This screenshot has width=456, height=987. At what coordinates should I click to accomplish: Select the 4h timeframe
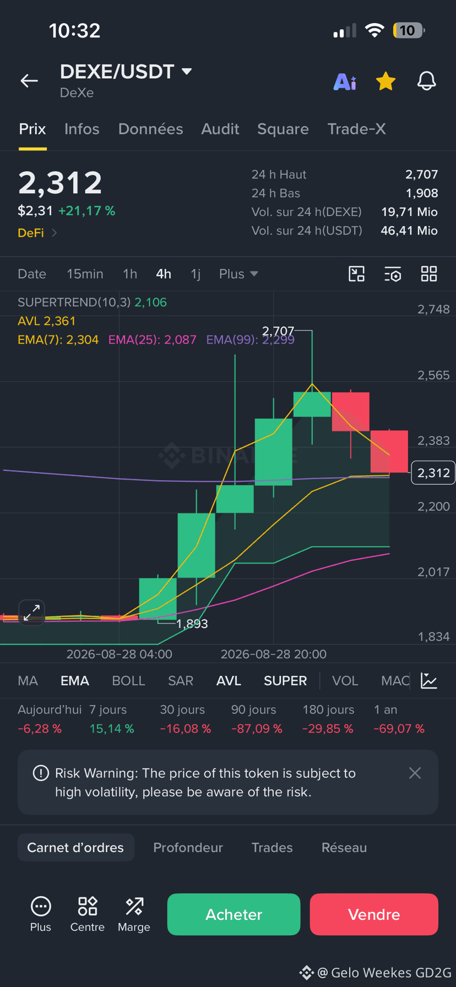point(164,274)
